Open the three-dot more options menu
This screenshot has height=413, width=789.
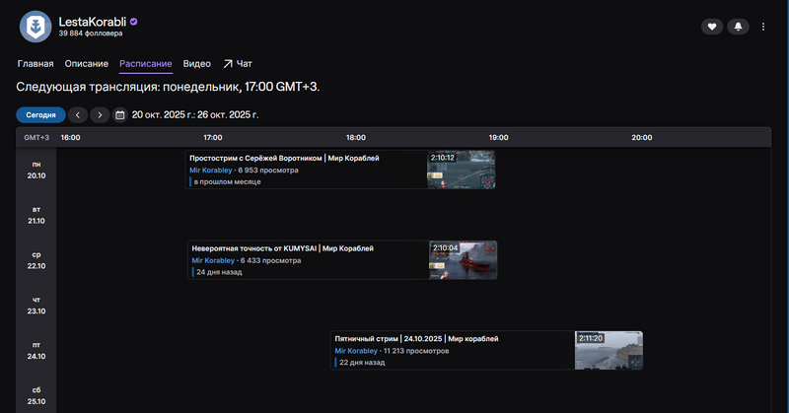762,27
